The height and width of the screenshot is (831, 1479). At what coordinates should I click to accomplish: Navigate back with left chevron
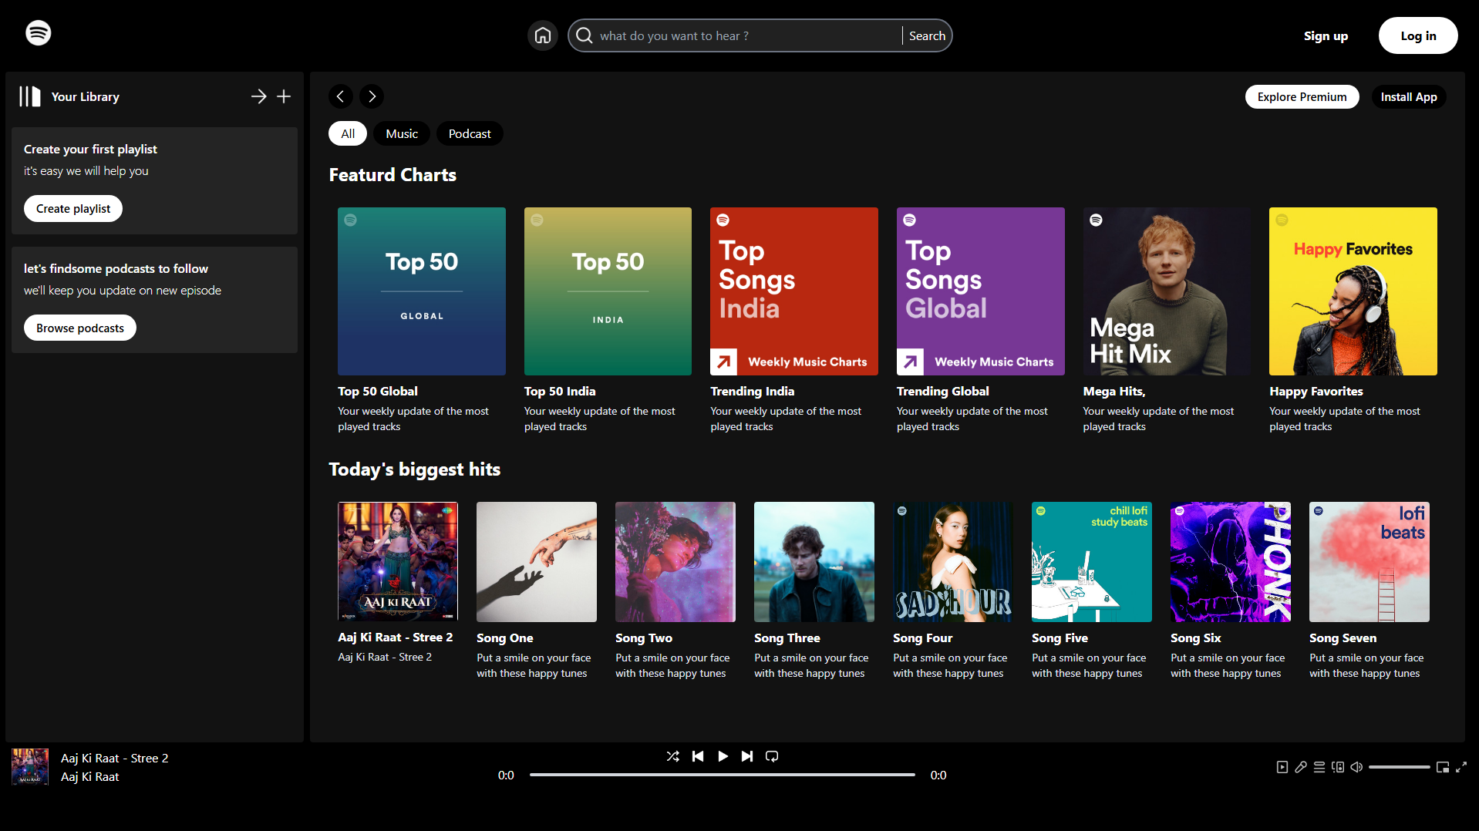341,96
